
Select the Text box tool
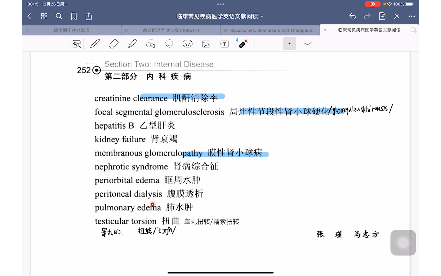point(225,44)
